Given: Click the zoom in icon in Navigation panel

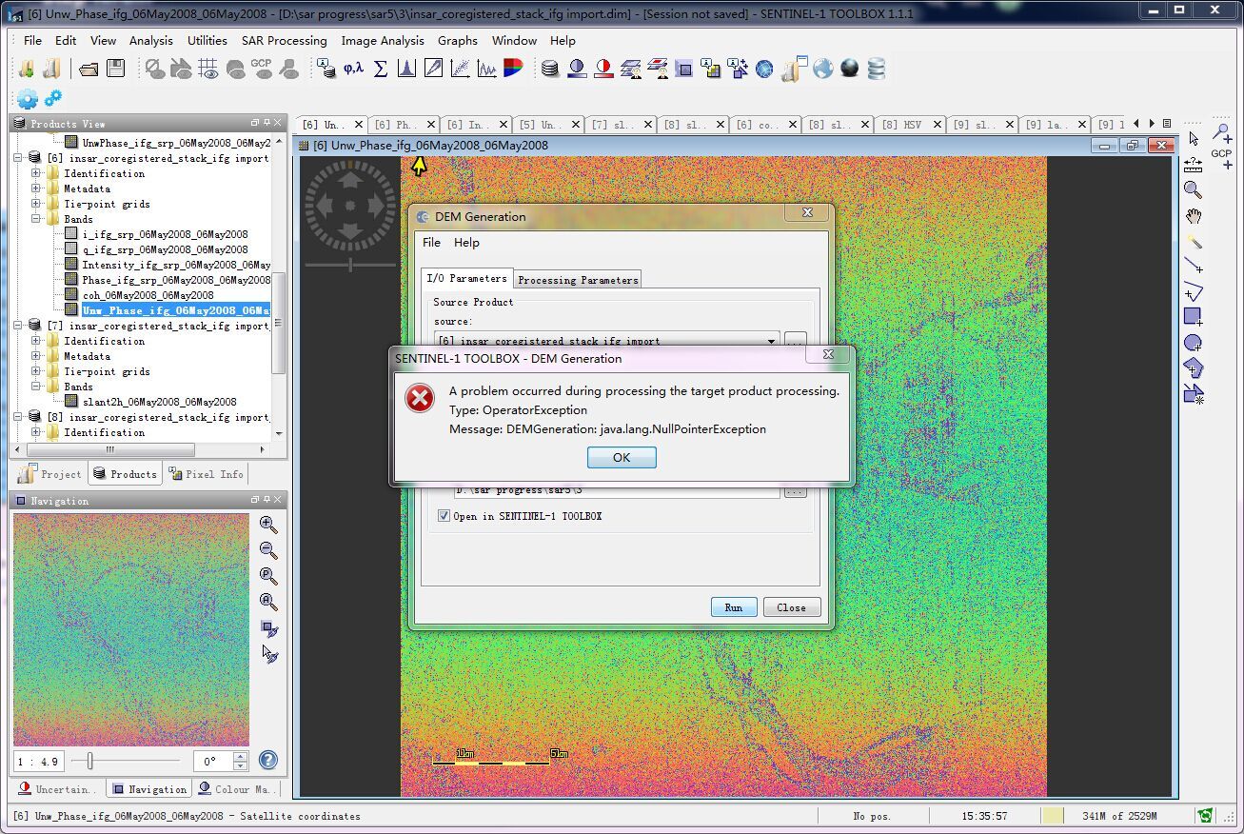Looking at the screenshot, I should pos(269,525).
